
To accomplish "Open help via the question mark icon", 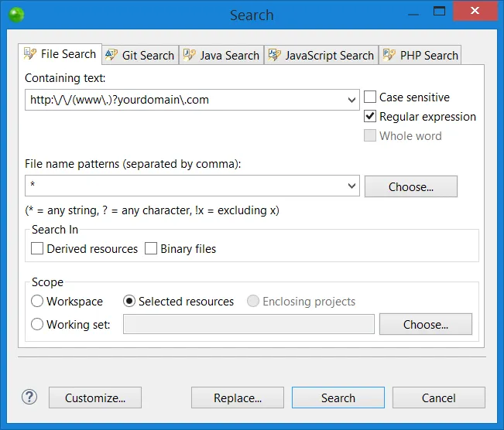I will pos(29,397).
